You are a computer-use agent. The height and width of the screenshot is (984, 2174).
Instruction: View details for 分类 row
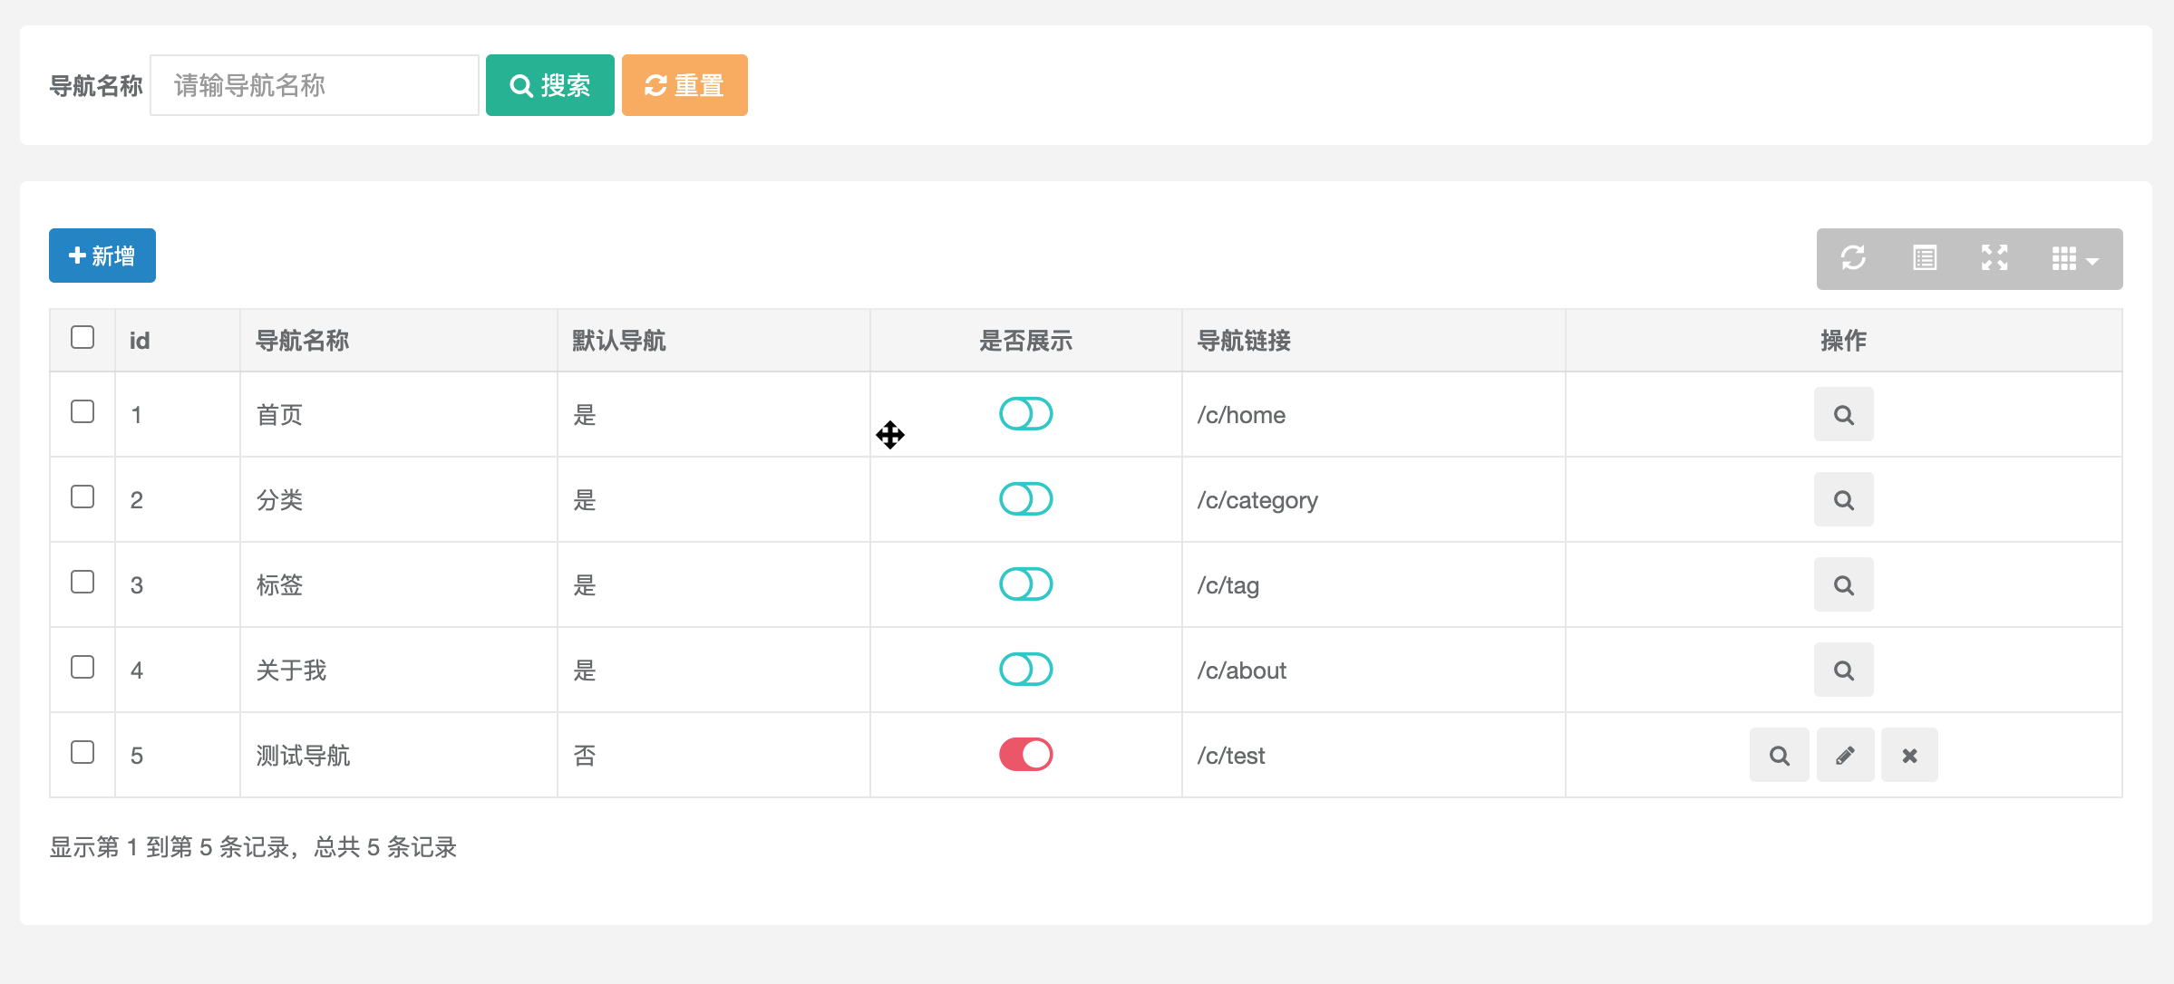click(1844, 500)
